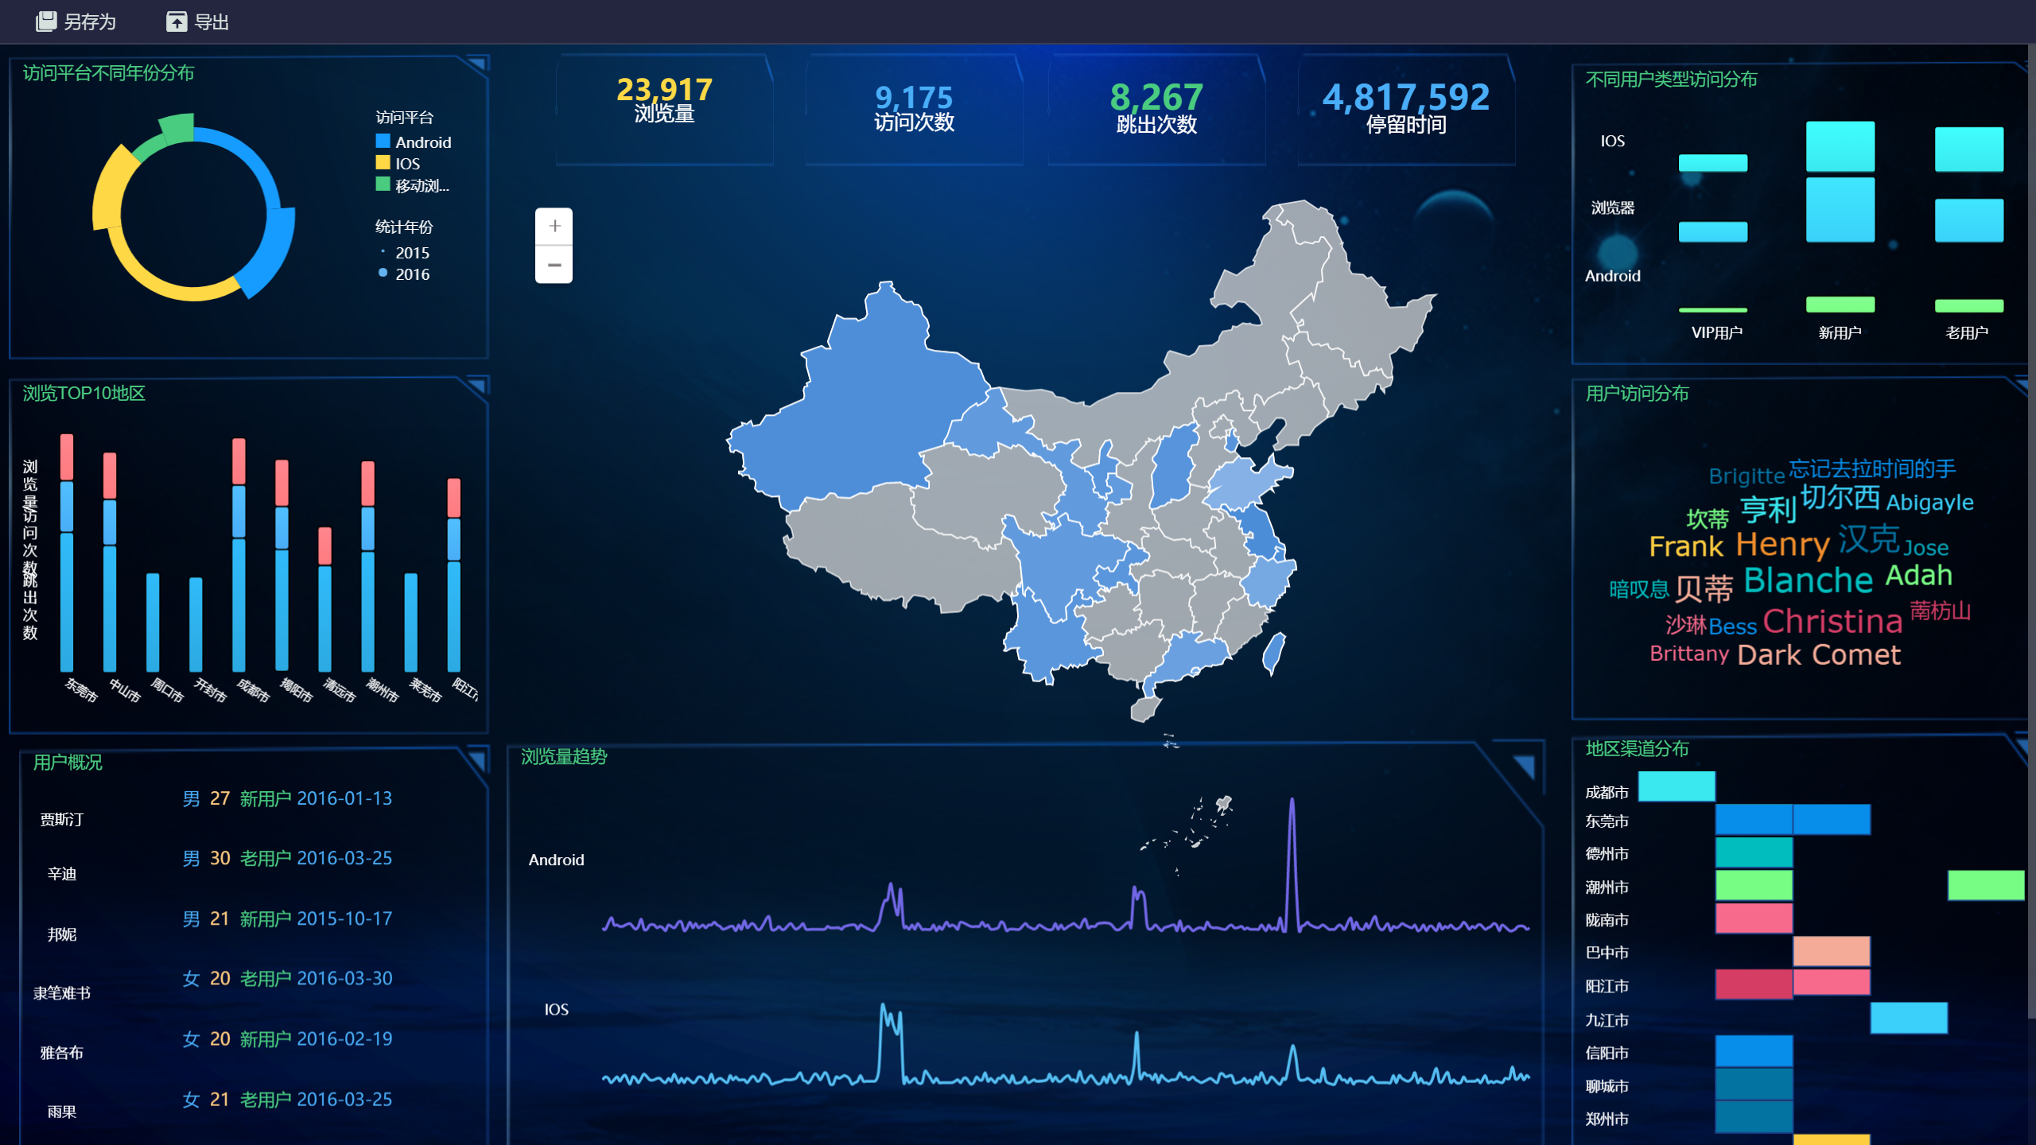Click the Save As disk icon
This screenshot has height=1145, width=2036.
point(46,21)
